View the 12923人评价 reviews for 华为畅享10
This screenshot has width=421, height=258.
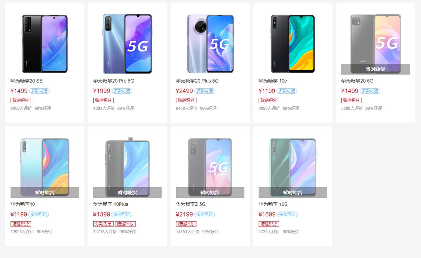(x=22, y=232)
